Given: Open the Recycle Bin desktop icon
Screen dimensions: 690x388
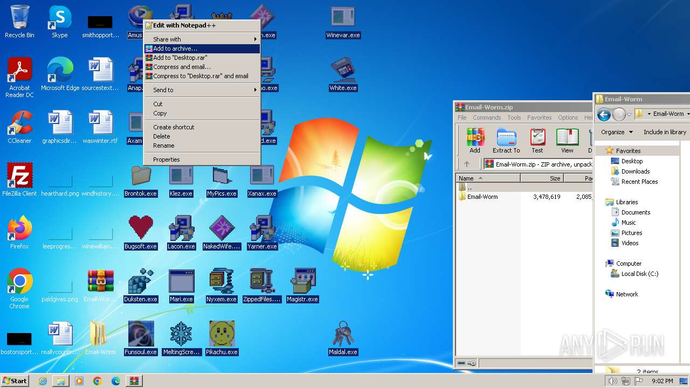Looking at the screenshot, I should point(20,22).
